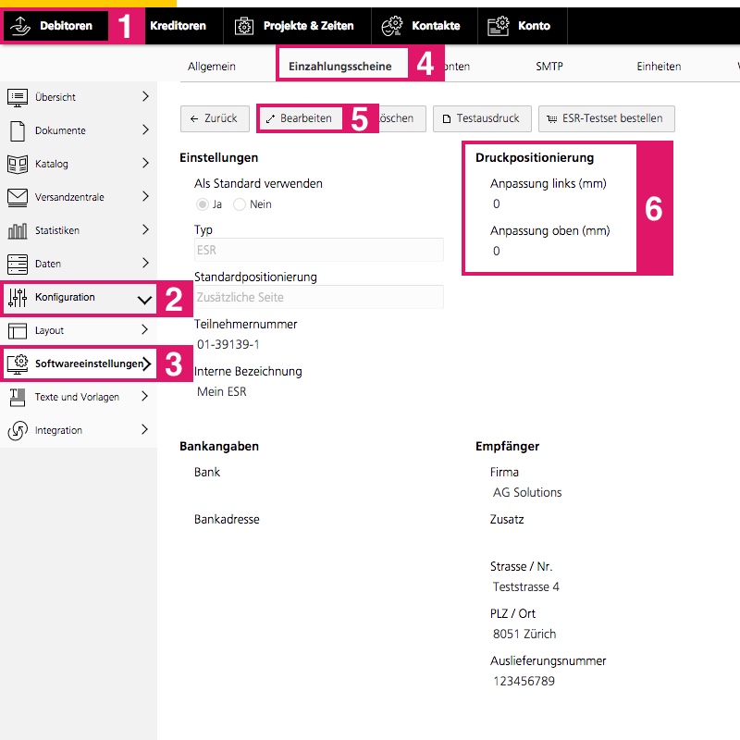The width and height of the screenshot is (740, 740).
Task: Expand the Dokumente sidebar chevron
Action: (145, 130)
